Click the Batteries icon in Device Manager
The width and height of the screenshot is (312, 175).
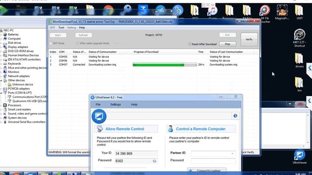click(x=5, y=35)
